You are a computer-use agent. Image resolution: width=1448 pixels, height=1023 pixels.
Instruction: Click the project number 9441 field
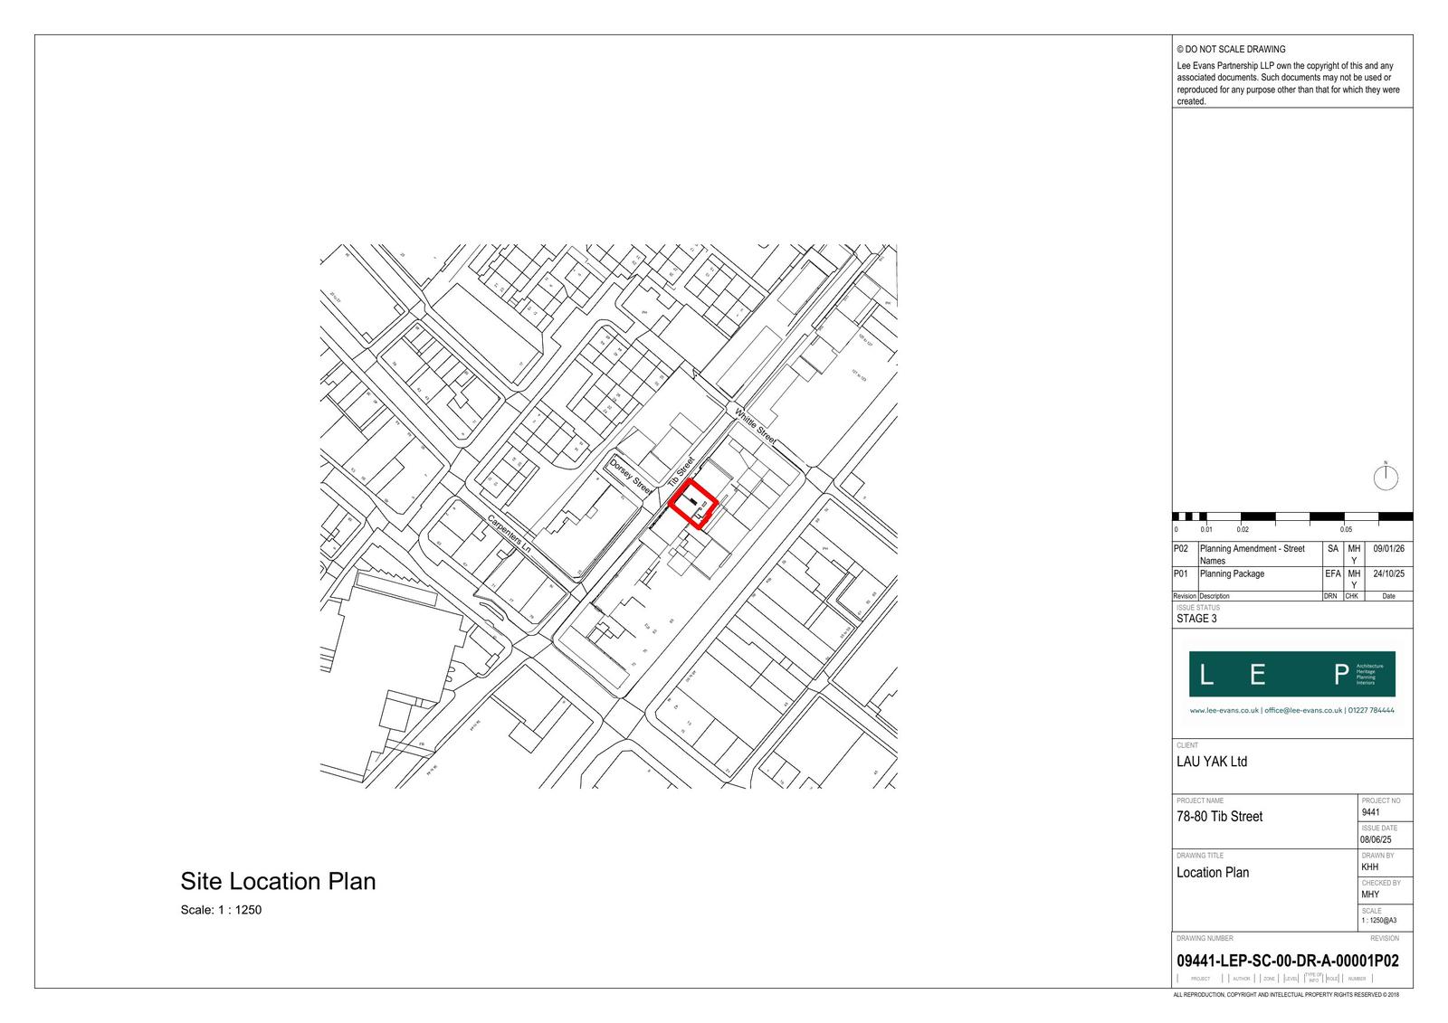[1370, 812]
